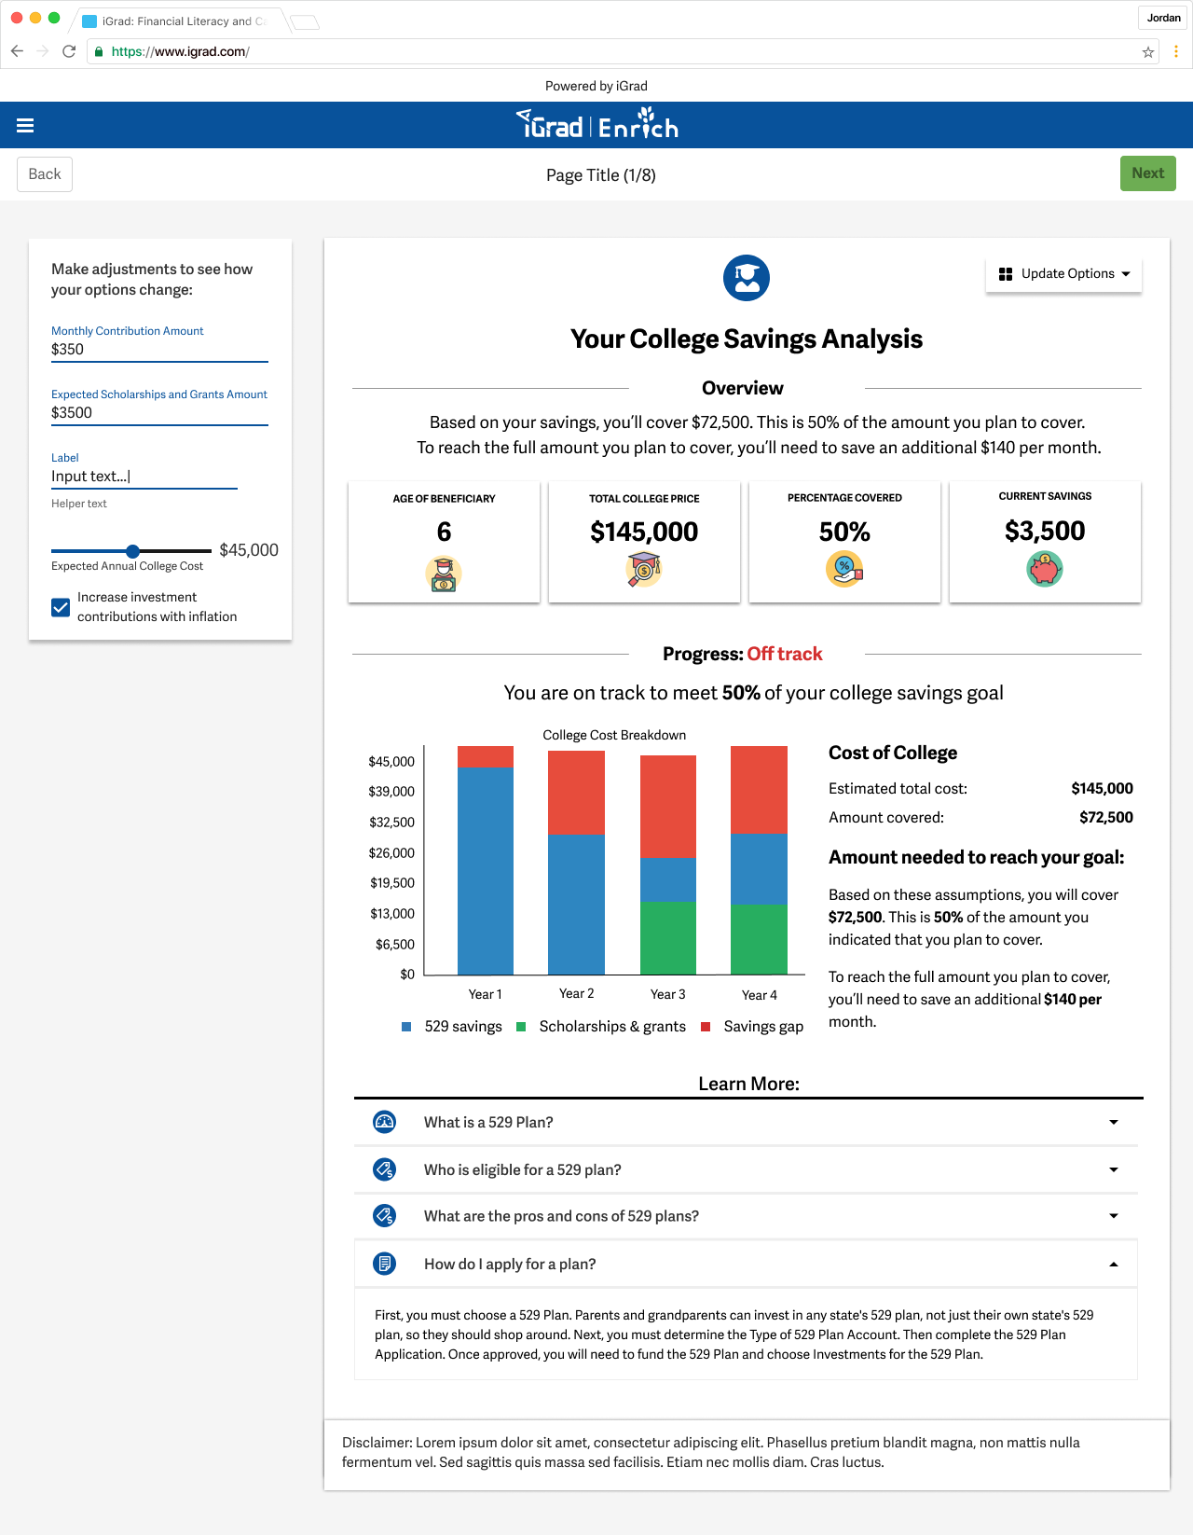Bookmark the page with the star icon
This screenshot has width=1193, height=1535.
click(1148, 52)
